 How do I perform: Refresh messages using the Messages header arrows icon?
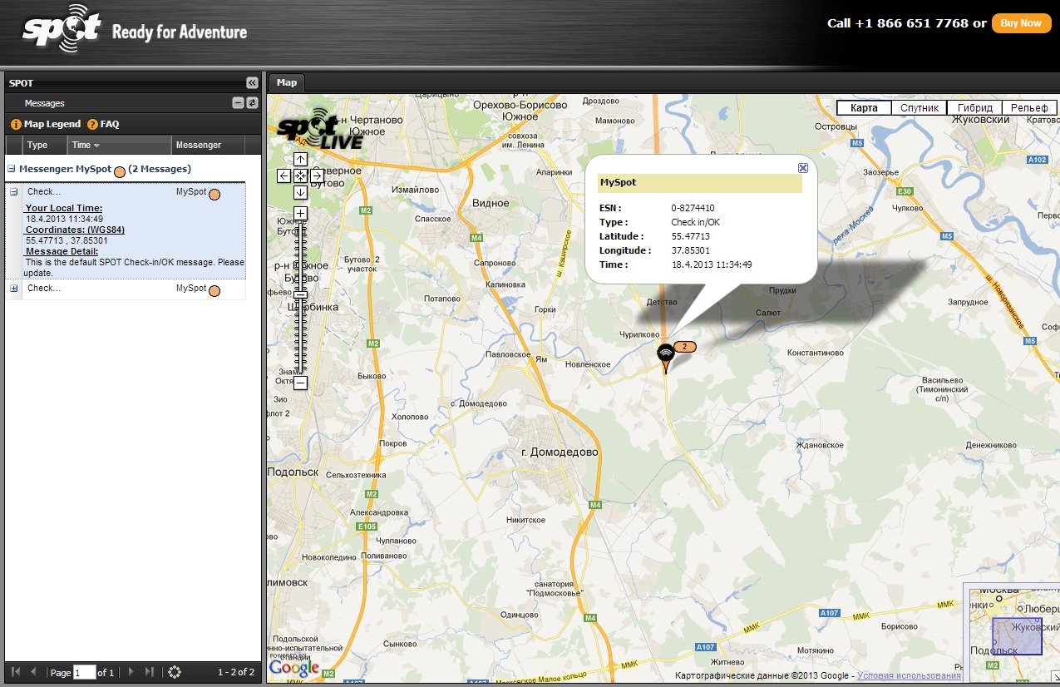coord(253,103)
